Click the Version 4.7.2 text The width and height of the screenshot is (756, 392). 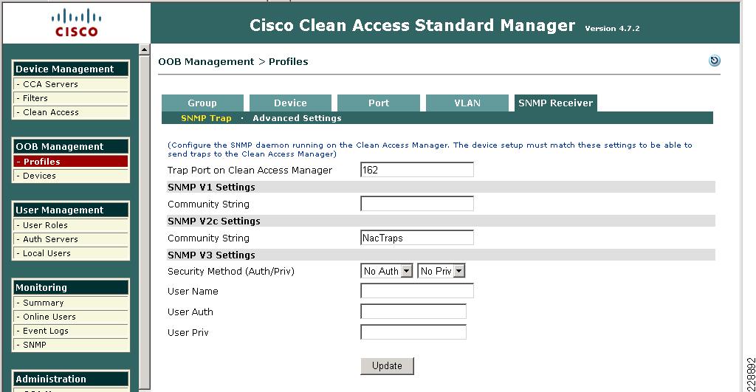612,29
